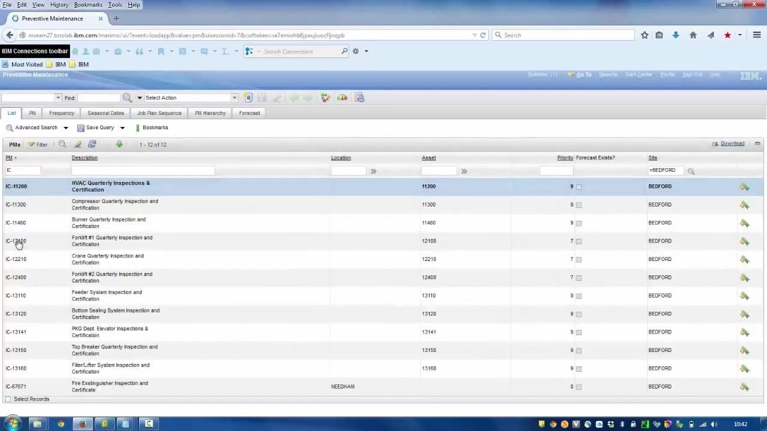Toggle Forecast Exists checkbox for IC-11300
This screenshot has height=431, width=767.
tap(578, 205)
